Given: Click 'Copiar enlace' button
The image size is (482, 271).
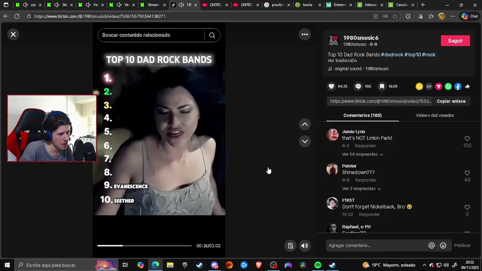Looking at the screenshot, I should pos(451,101).
